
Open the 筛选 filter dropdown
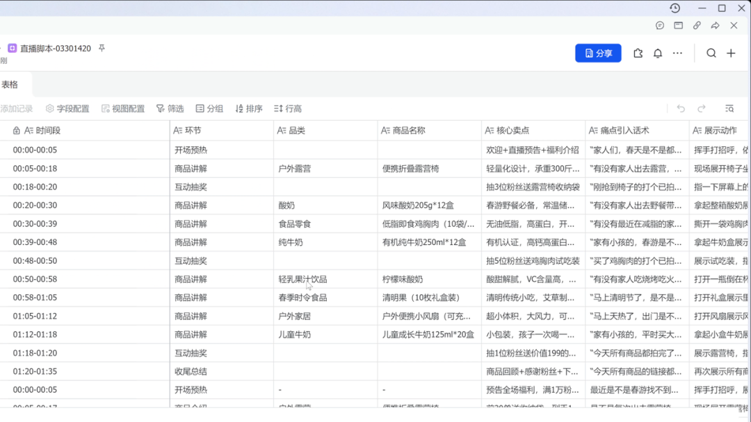pyautogui.click(x=170, y=109)
